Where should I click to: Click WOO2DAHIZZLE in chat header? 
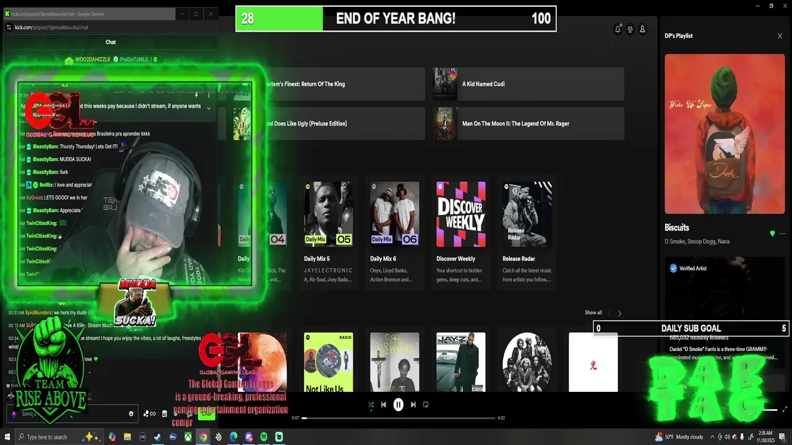(94, 59)
